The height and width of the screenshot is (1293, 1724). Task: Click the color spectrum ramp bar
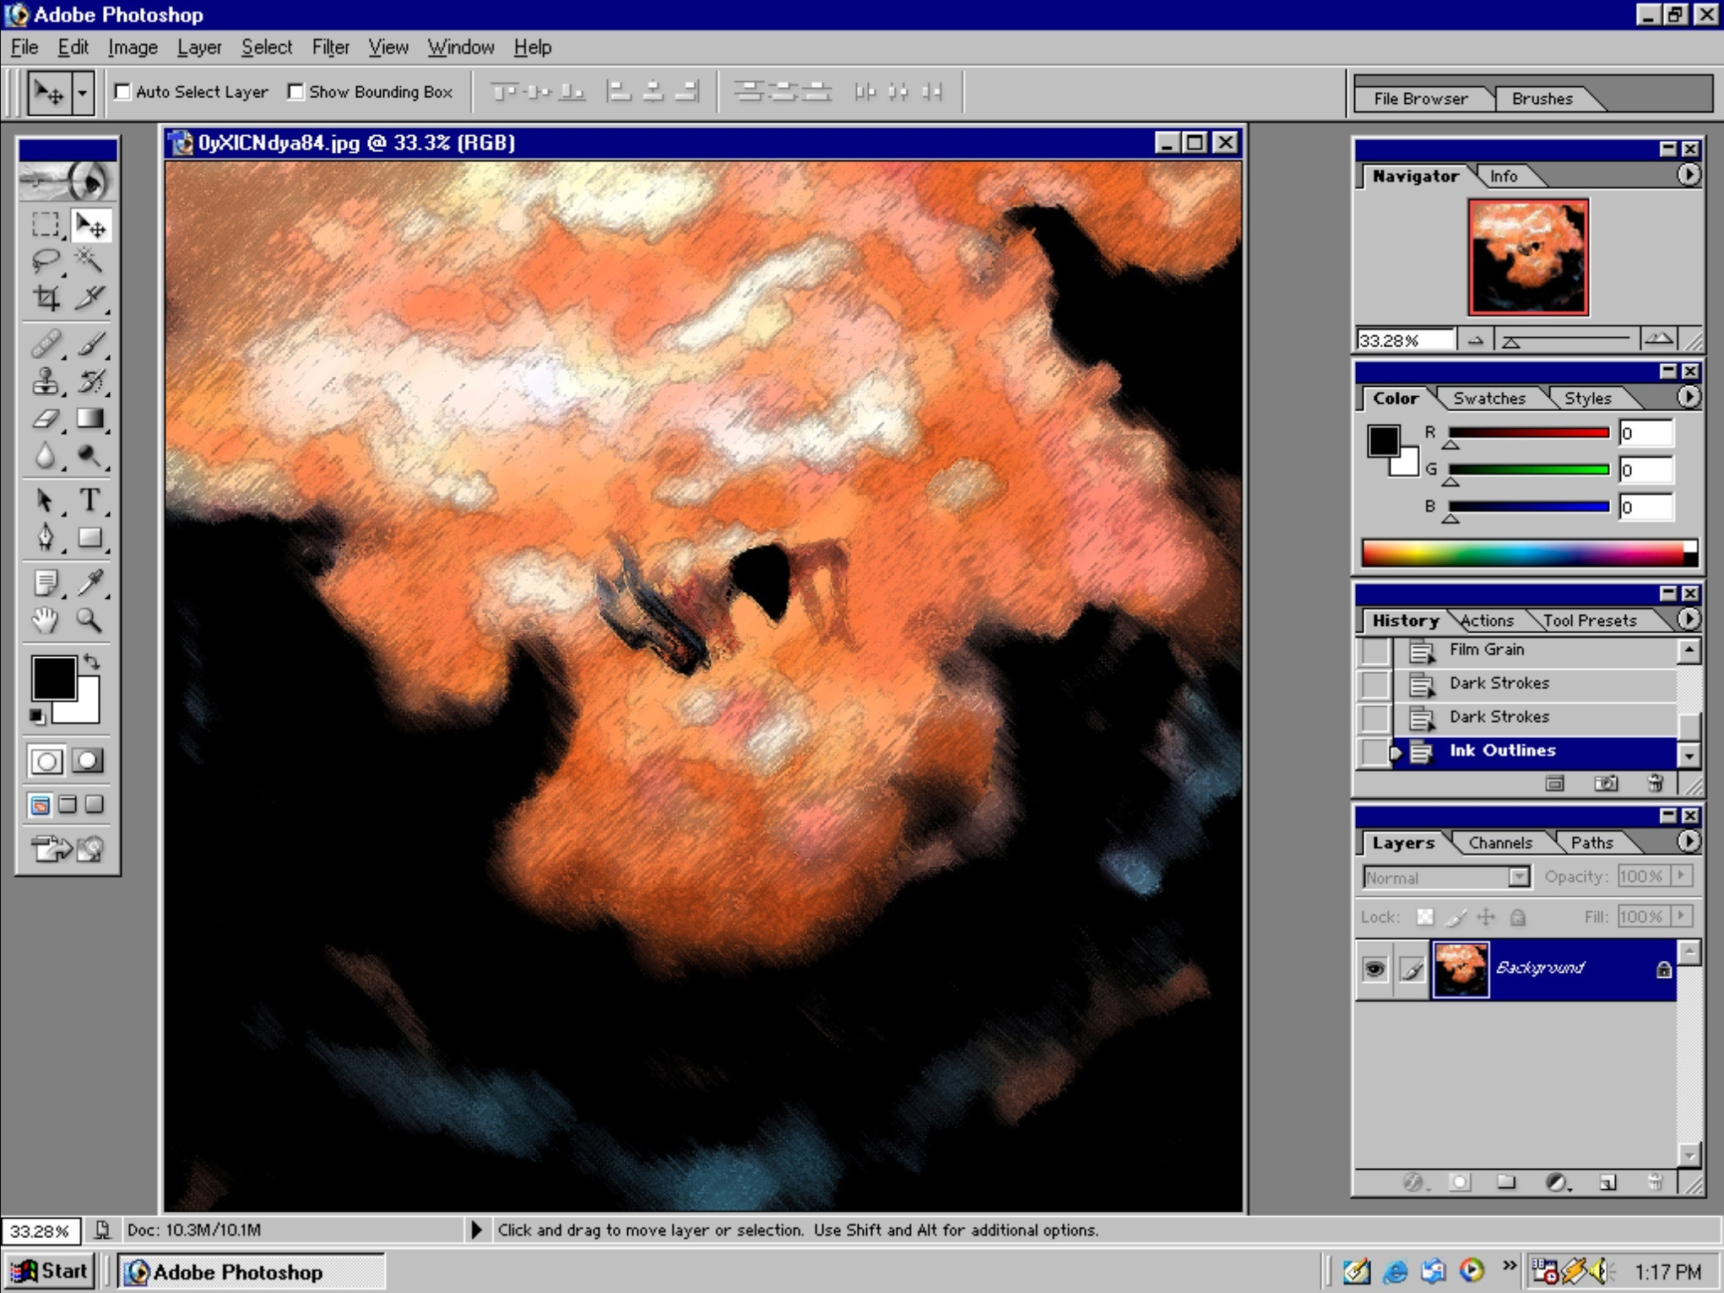(1522, 554)
